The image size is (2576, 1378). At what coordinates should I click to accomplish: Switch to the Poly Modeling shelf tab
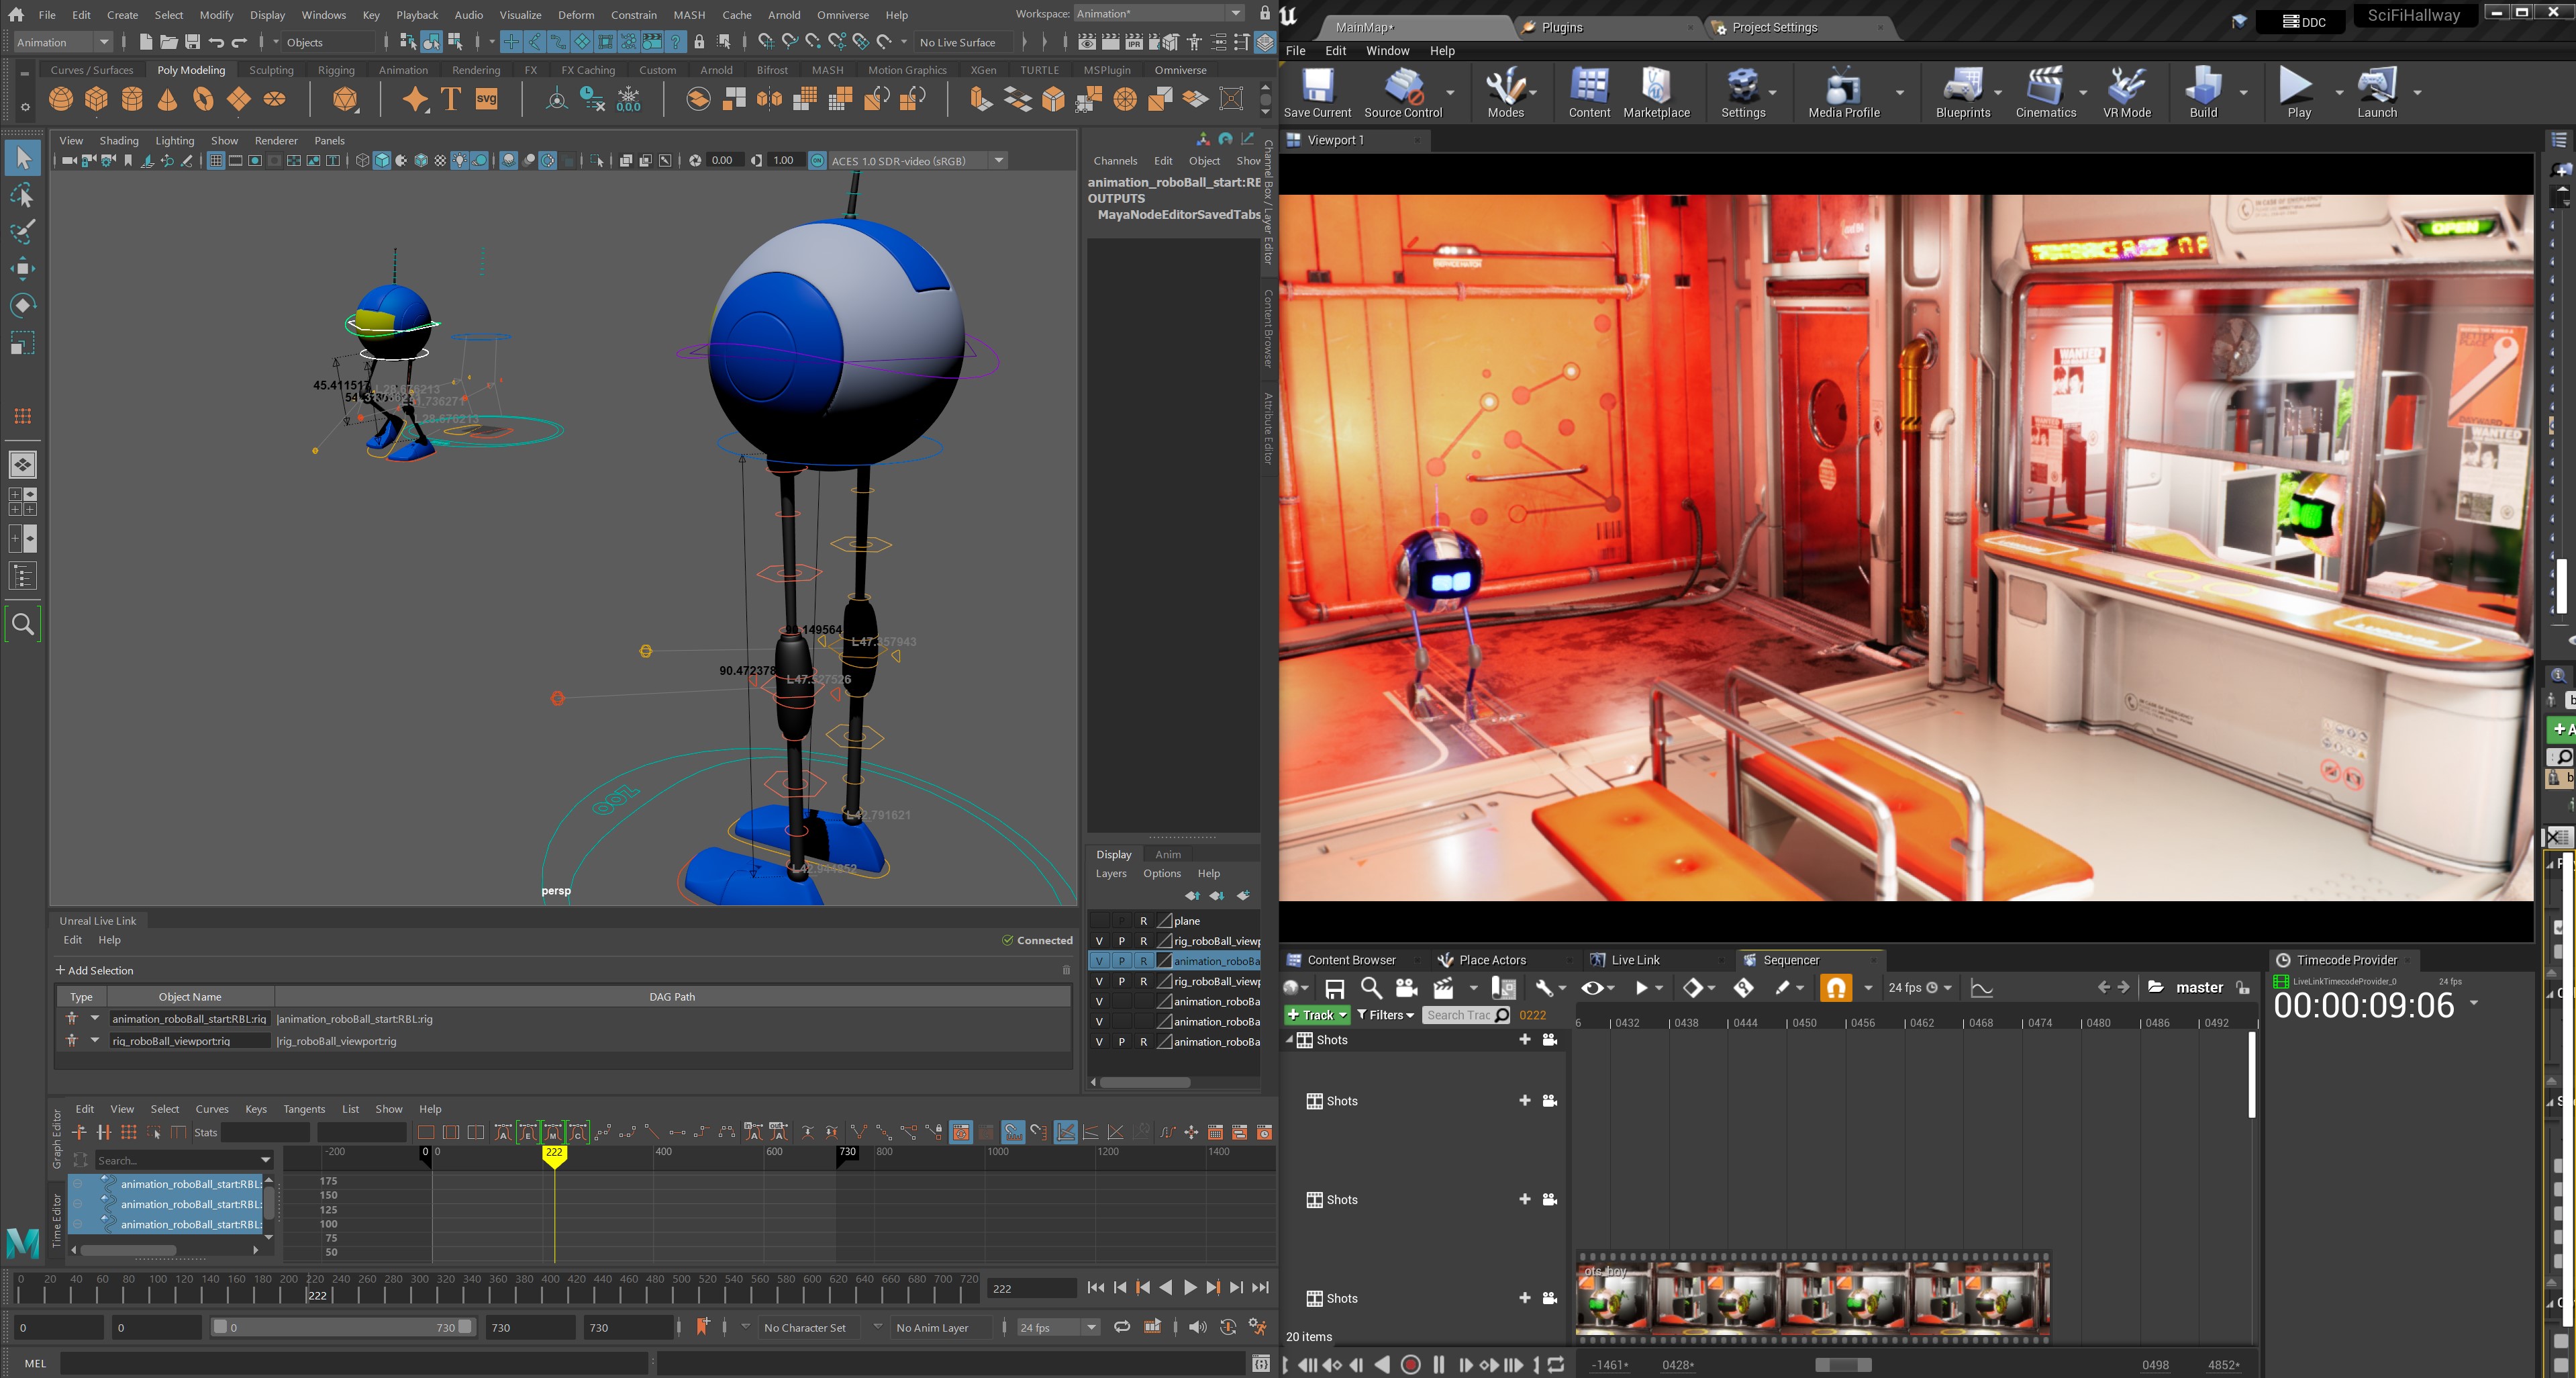[x=191, y=70]
